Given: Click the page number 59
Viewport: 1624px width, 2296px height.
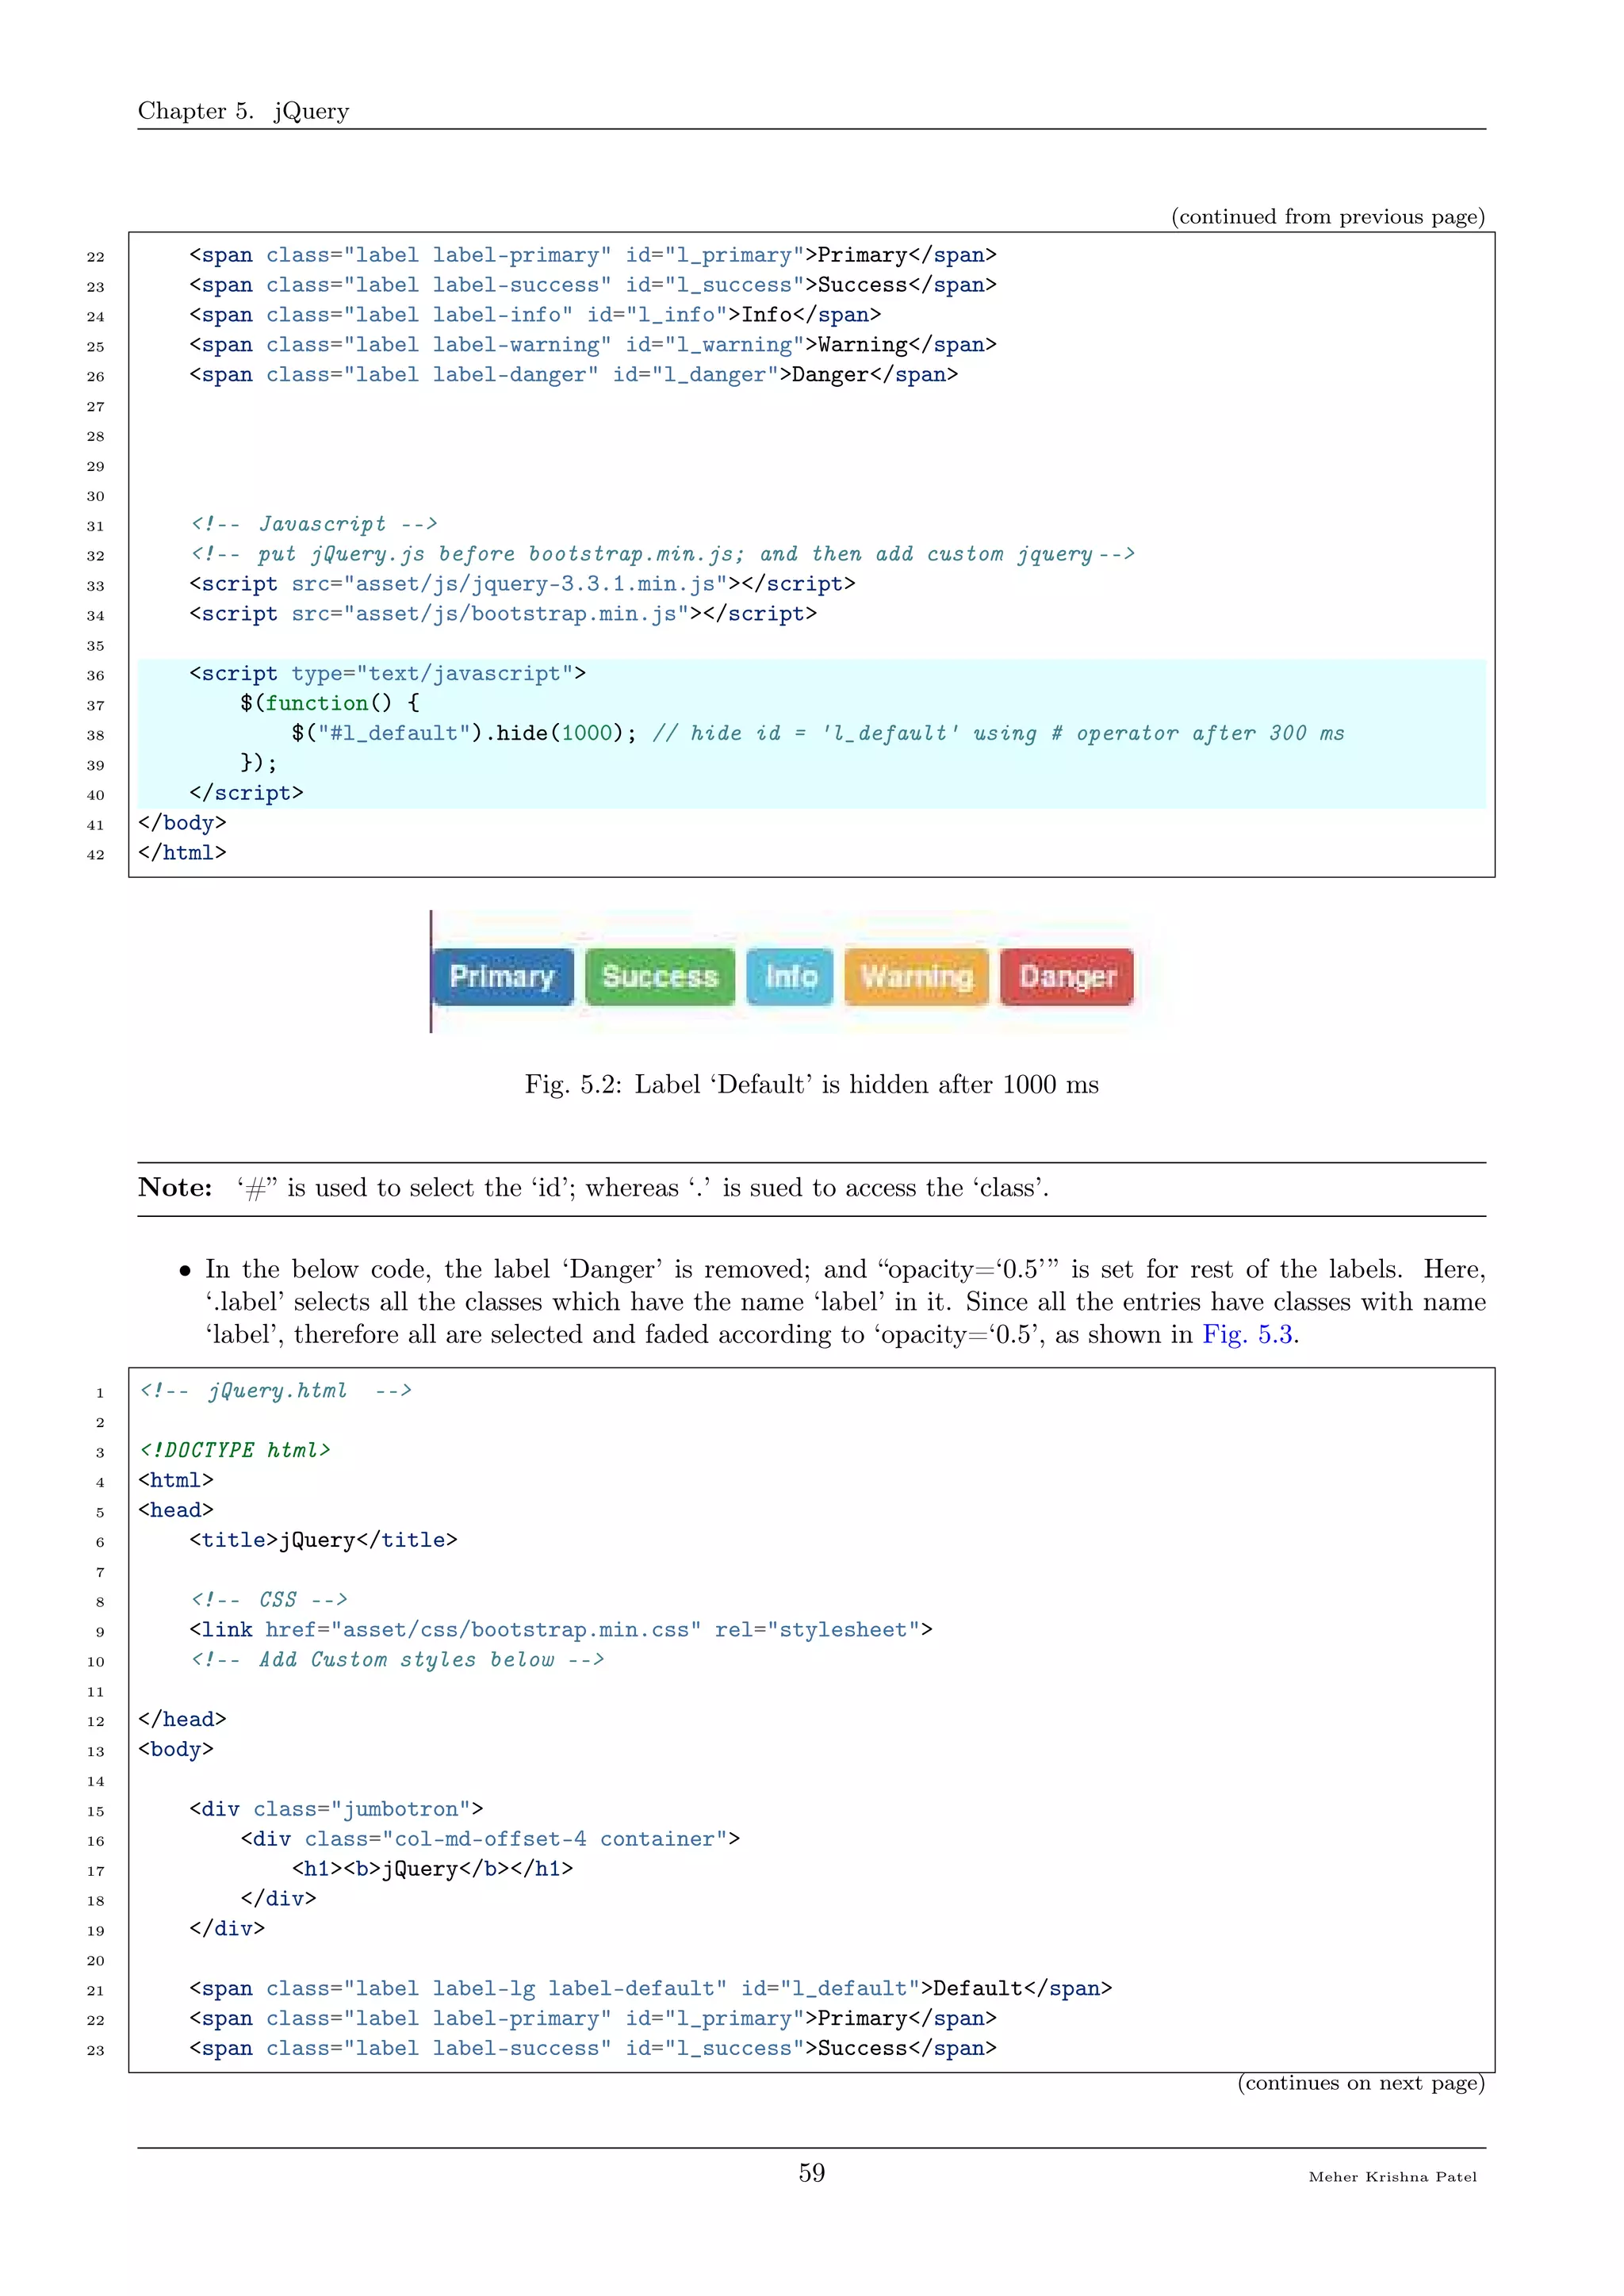Looking at the screenshot, I should point(812,2172).
